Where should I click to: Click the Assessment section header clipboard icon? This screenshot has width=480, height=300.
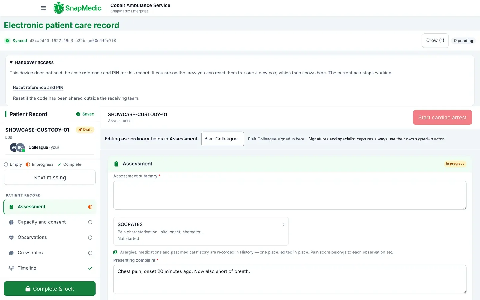(116, 164)
